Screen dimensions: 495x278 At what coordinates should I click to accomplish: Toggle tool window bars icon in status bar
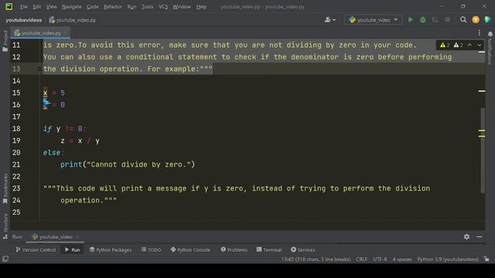[x=5, y=259]
